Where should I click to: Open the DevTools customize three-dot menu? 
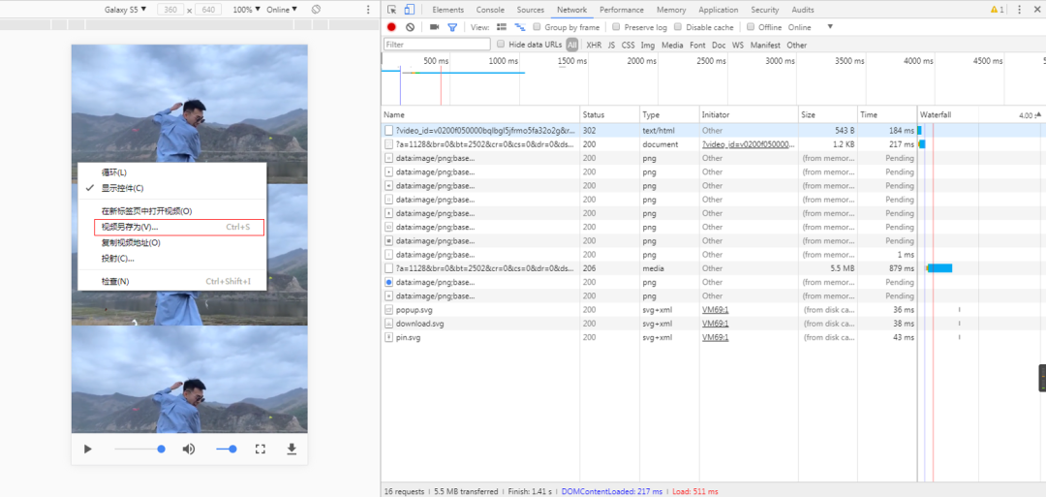[x=1019, y=10]
